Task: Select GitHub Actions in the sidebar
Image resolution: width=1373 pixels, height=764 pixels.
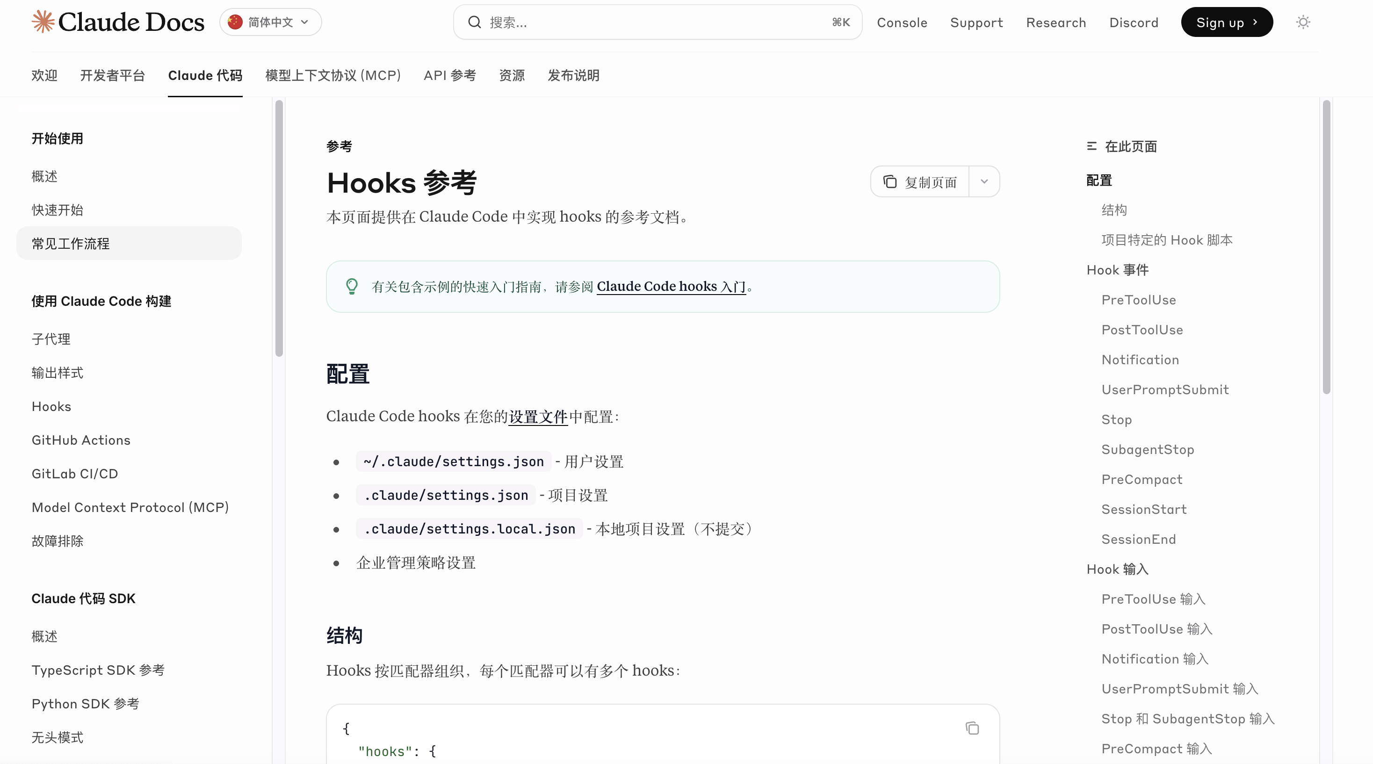Action: (81, 440)
